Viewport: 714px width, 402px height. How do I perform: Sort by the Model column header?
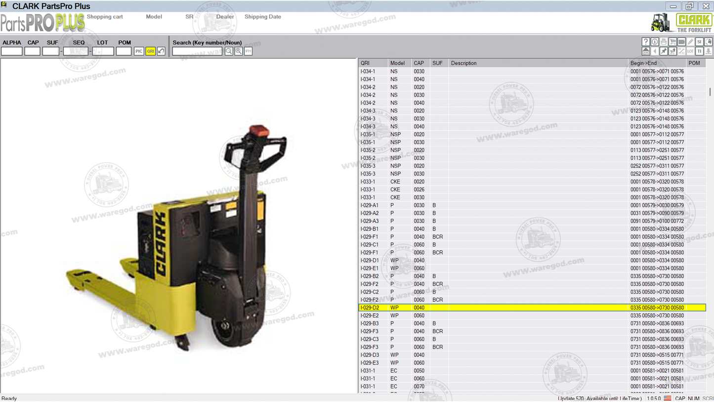pyautogui.click(x=400, y=63)
